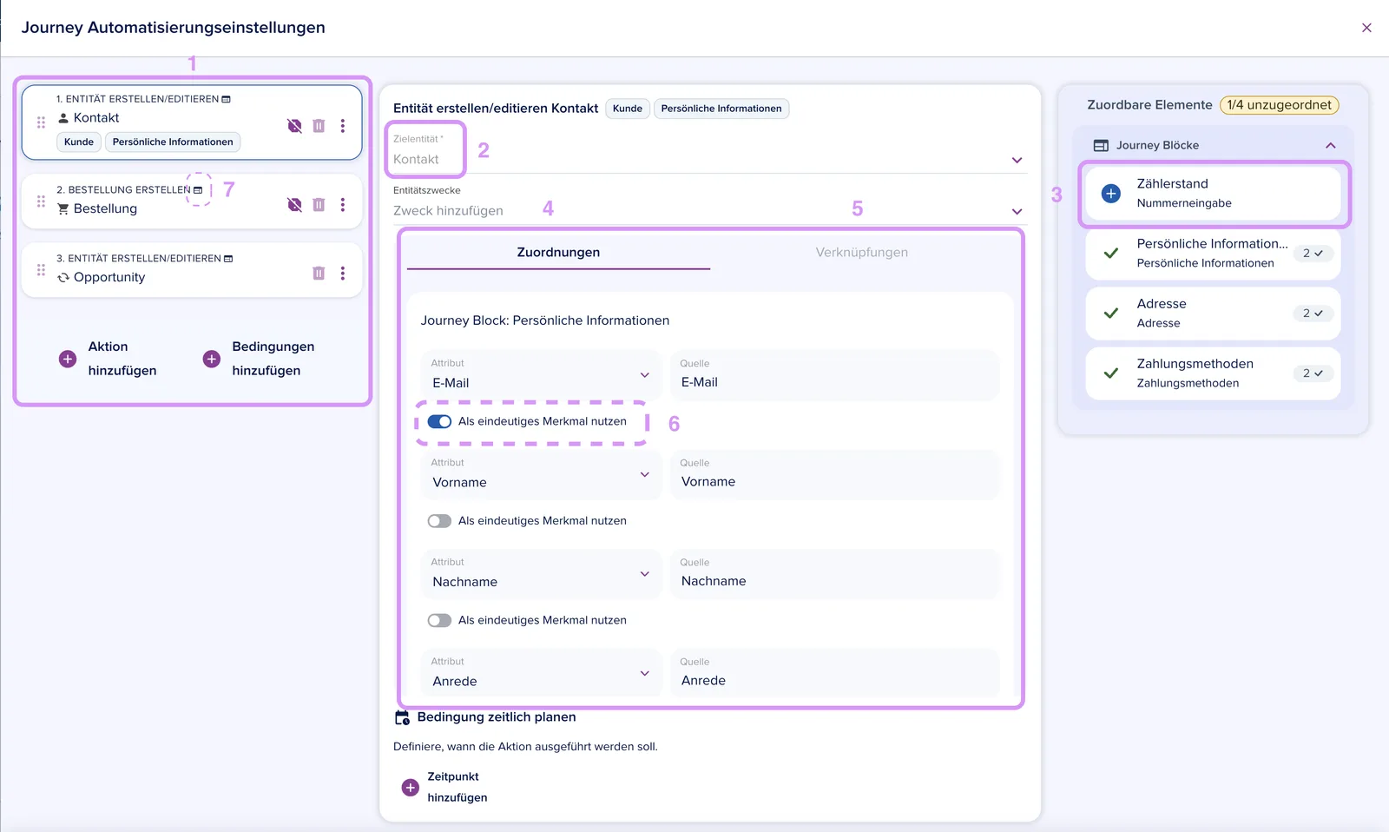Viewport: 1389px width, 832px height.
Task: Switch to the Verknüpfungen tab
Action: click(862, 253)
